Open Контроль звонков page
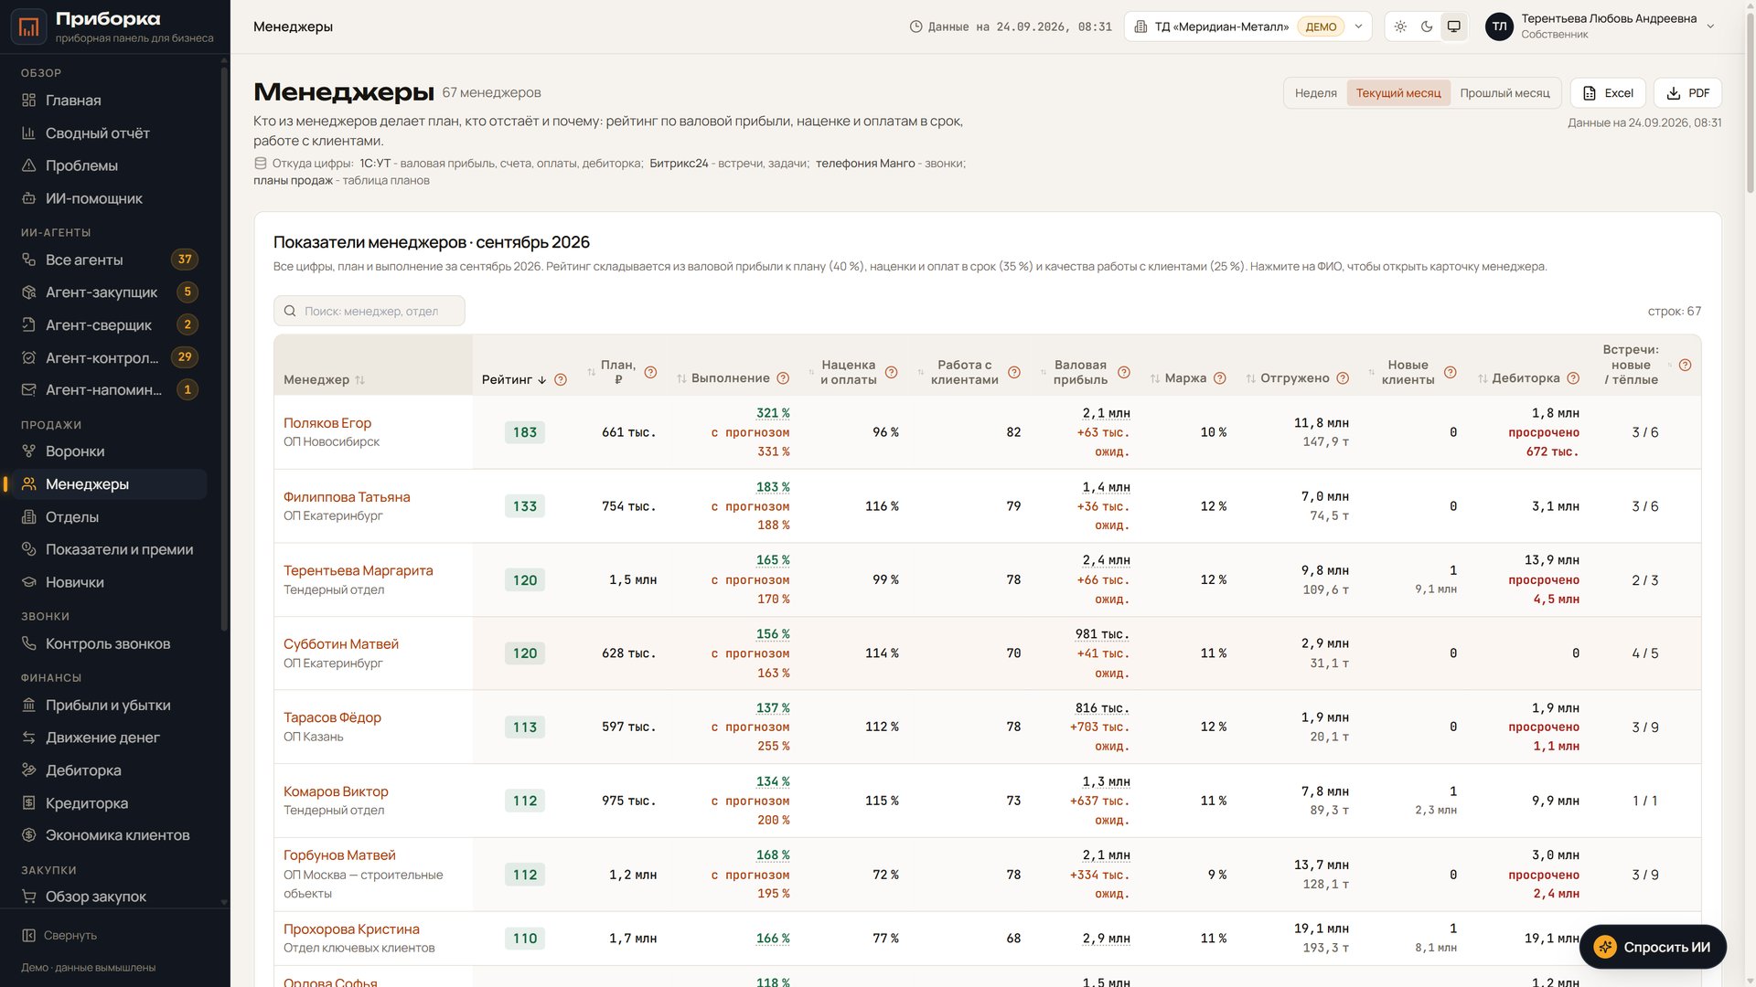Viewport: 1756px width, 987px height. point(110,644)
